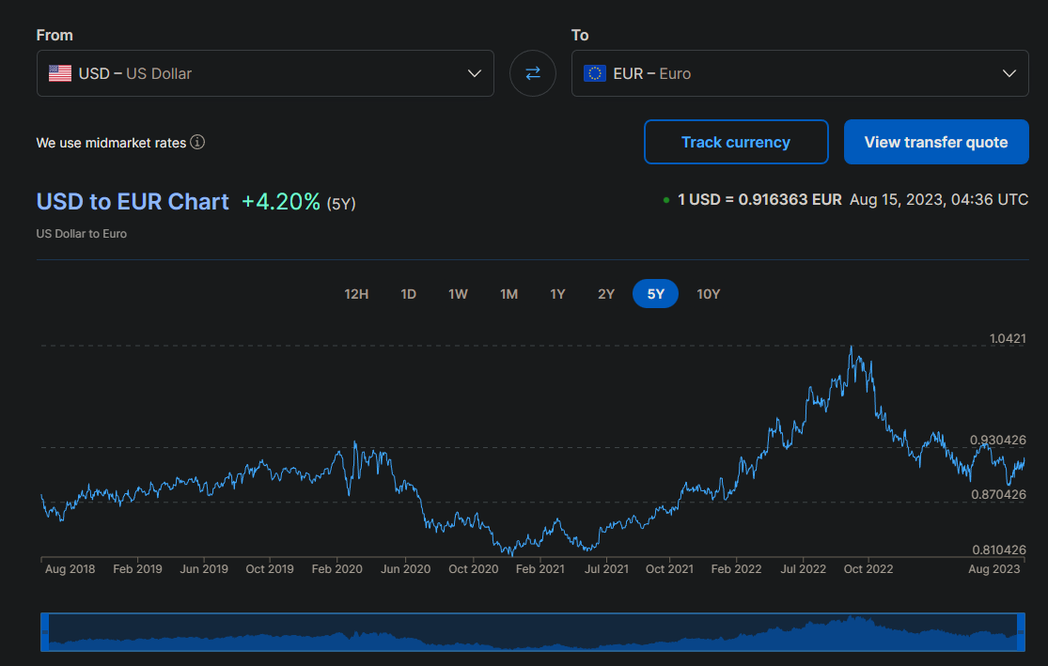This screenshot has height=666, width=1048.
Task: Switch chart to 1M range
Action: 508,294
